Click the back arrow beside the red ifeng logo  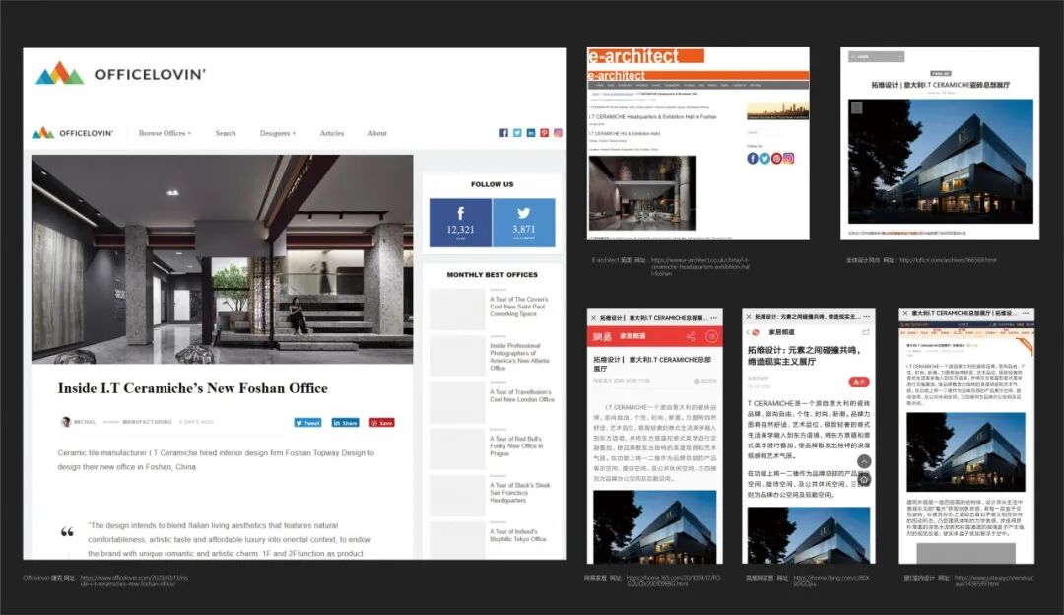748,332
